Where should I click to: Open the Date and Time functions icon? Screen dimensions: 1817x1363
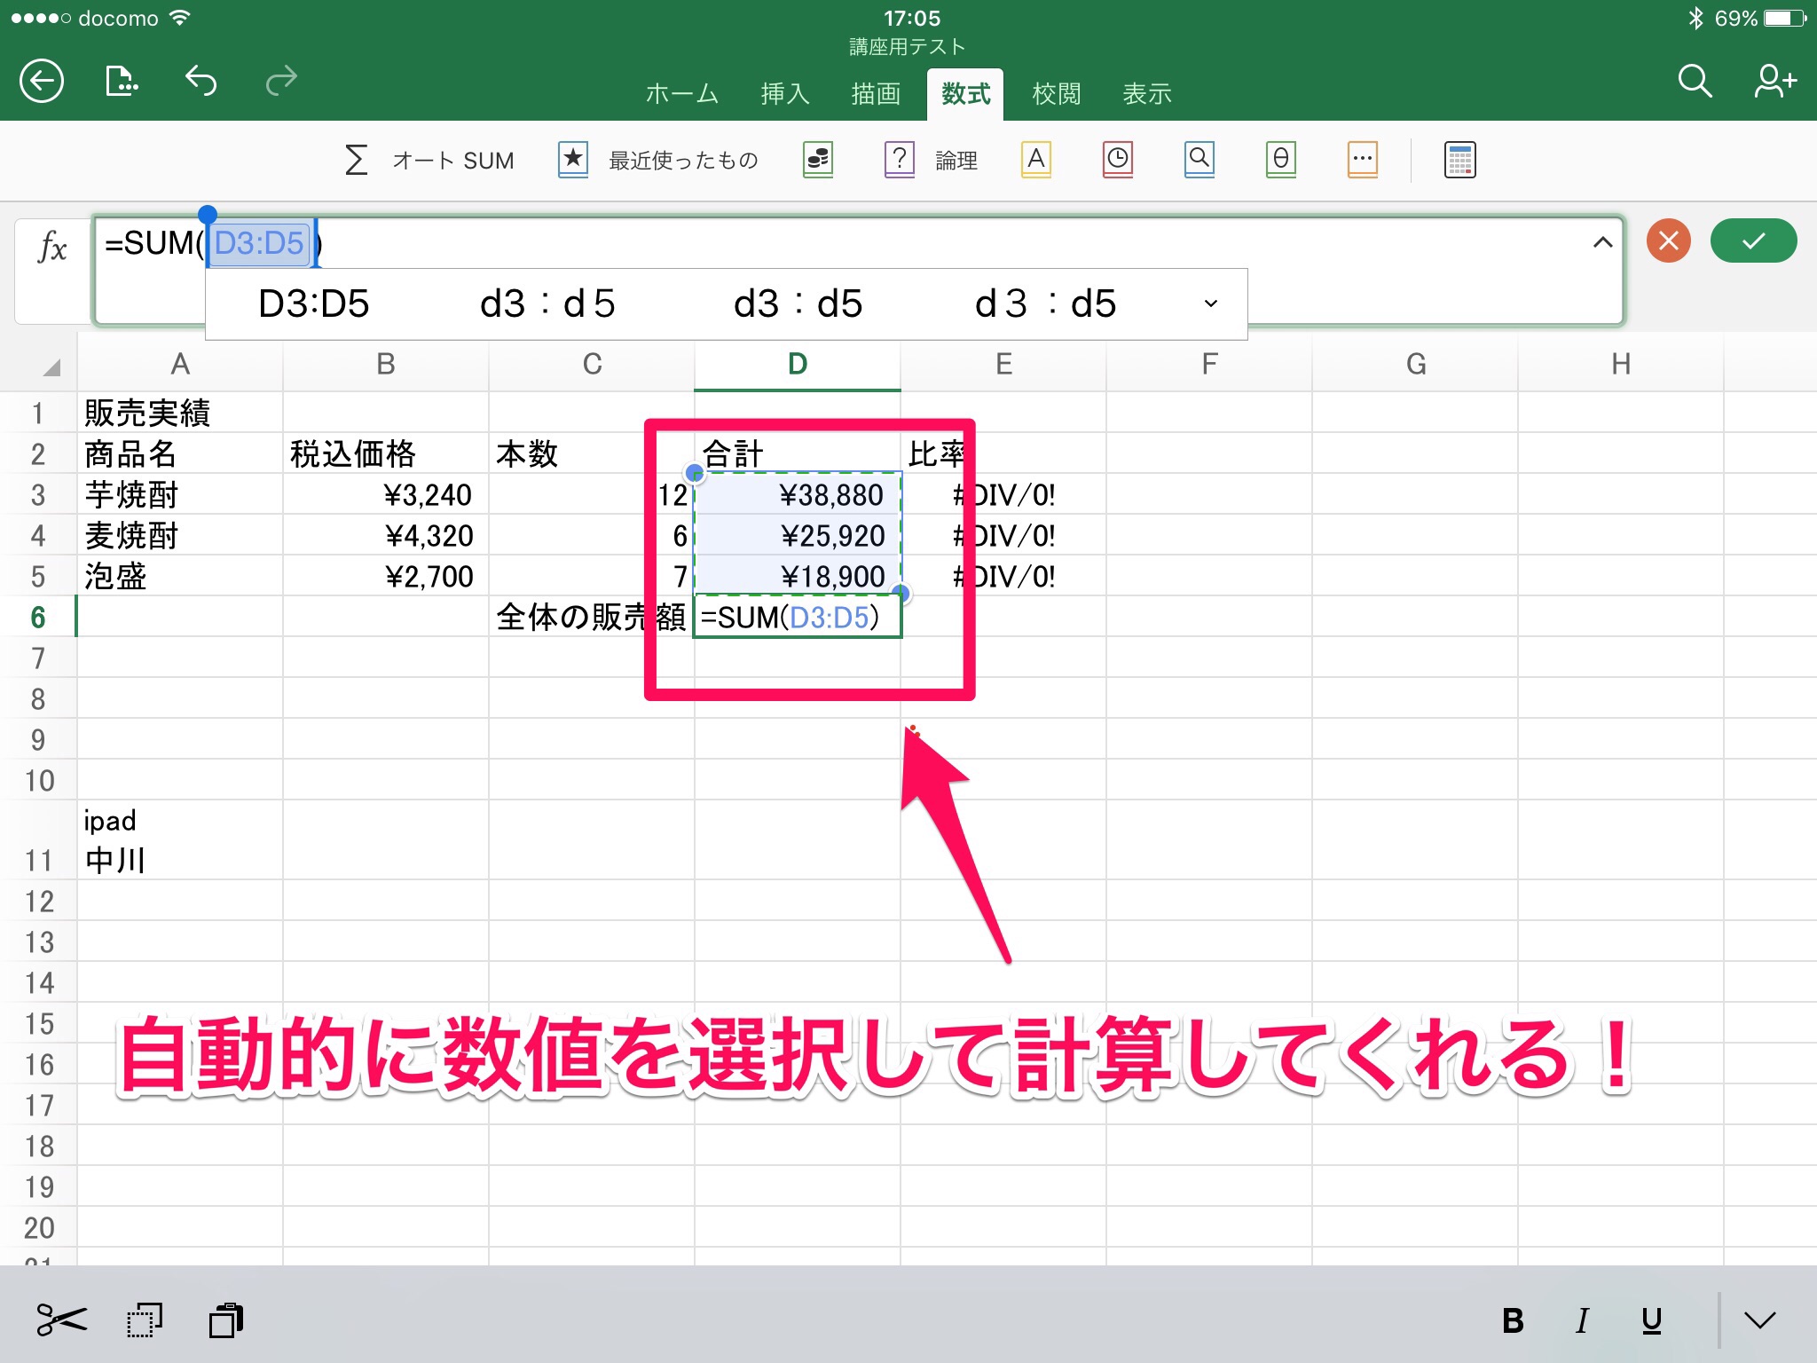coord(1118,160)
